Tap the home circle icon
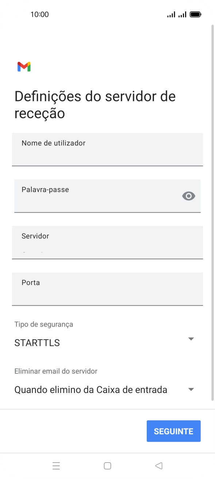This screenshot has height=479, width=215. 107,465
